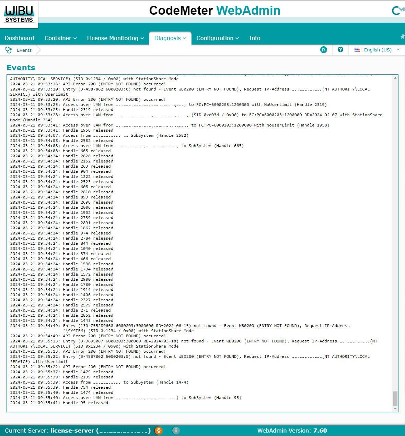
Task: Expand the License Monitoring menu
Action: click(x=115, y=38)
